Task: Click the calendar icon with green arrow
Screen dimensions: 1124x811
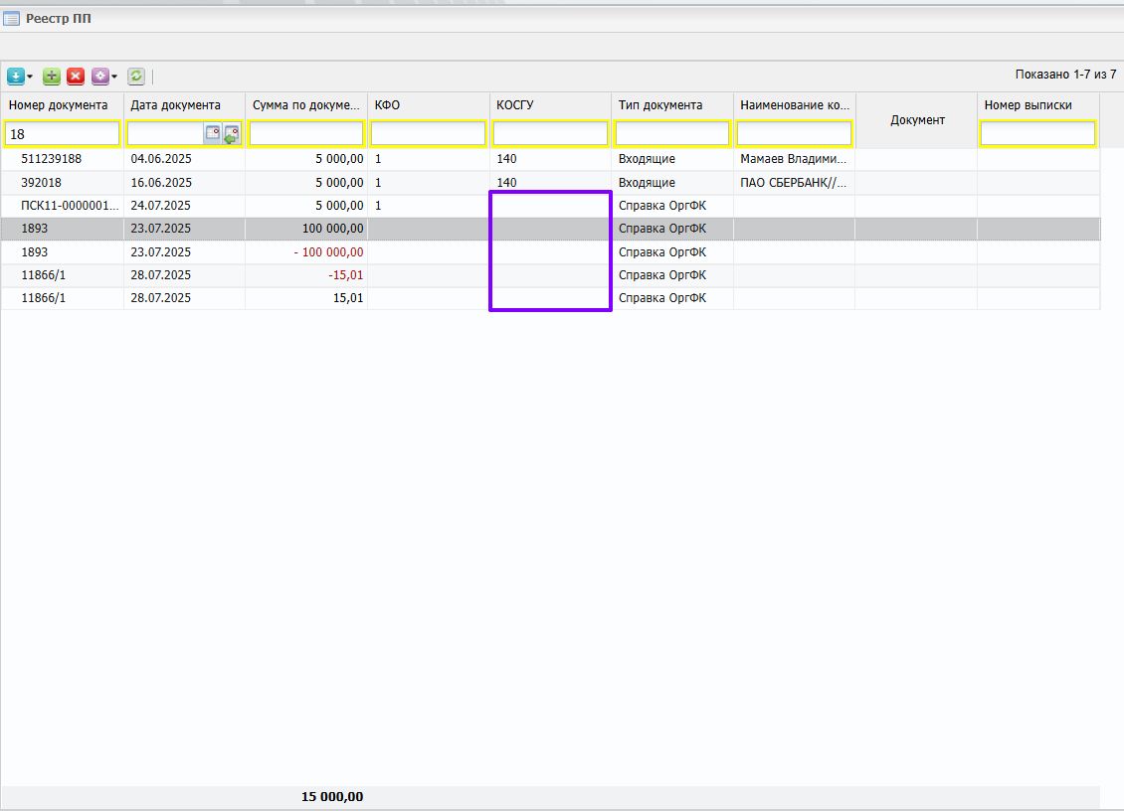Action: [231, 134]
